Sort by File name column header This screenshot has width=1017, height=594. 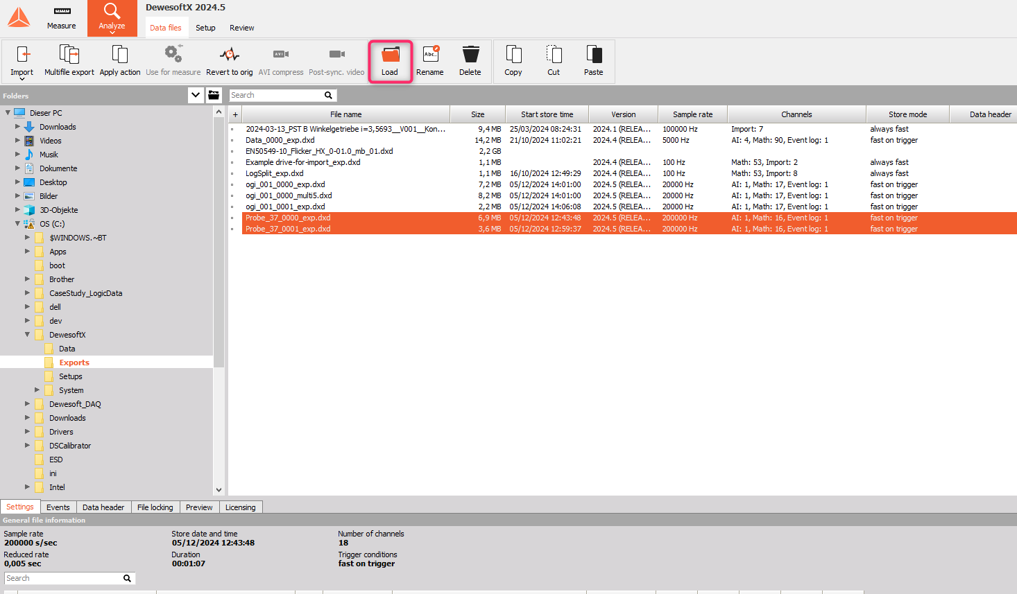(346, 114)
